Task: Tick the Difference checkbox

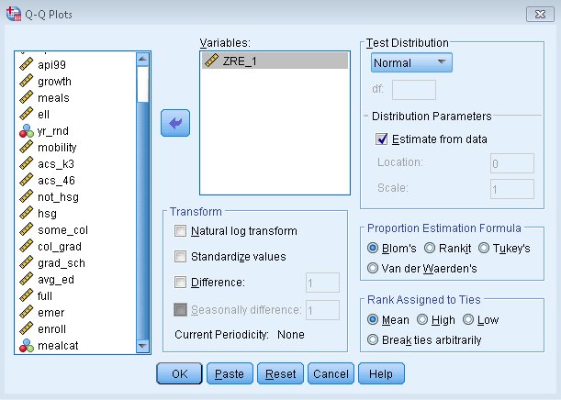Action: (x=180, y=282)
